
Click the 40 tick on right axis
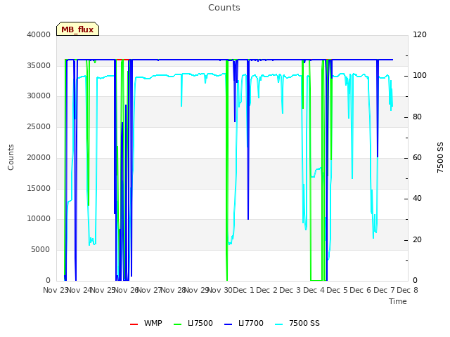click(417, 198)
